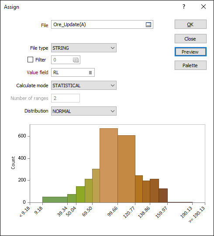
Task: Click the Number of ranges field
Action: (66, 98)
